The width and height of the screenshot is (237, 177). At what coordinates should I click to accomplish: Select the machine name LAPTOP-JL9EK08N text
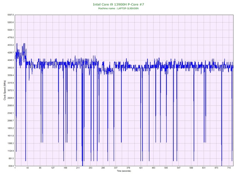coord(128,8)
